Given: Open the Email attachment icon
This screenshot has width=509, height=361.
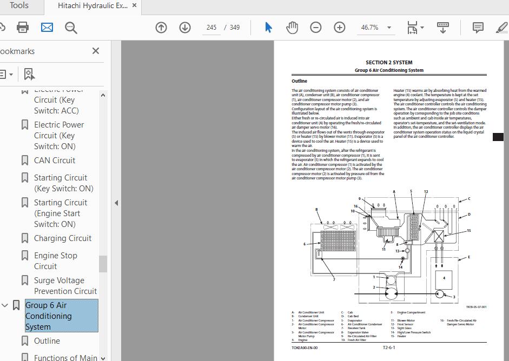Looking at the screenshot, I should pyautogui.click(x=47, y=28).
